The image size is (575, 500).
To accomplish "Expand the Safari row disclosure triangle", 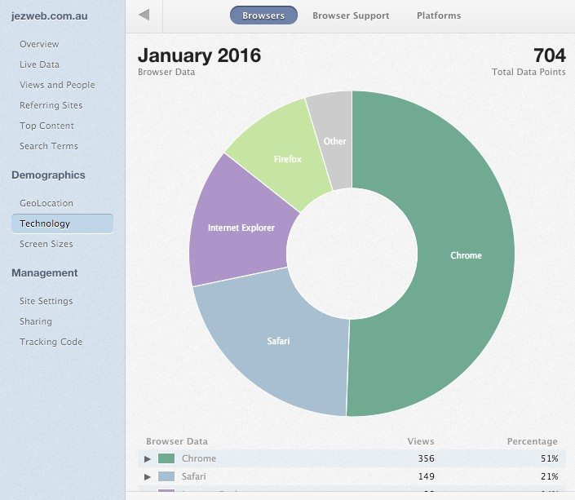I will (x=148, y=476).
